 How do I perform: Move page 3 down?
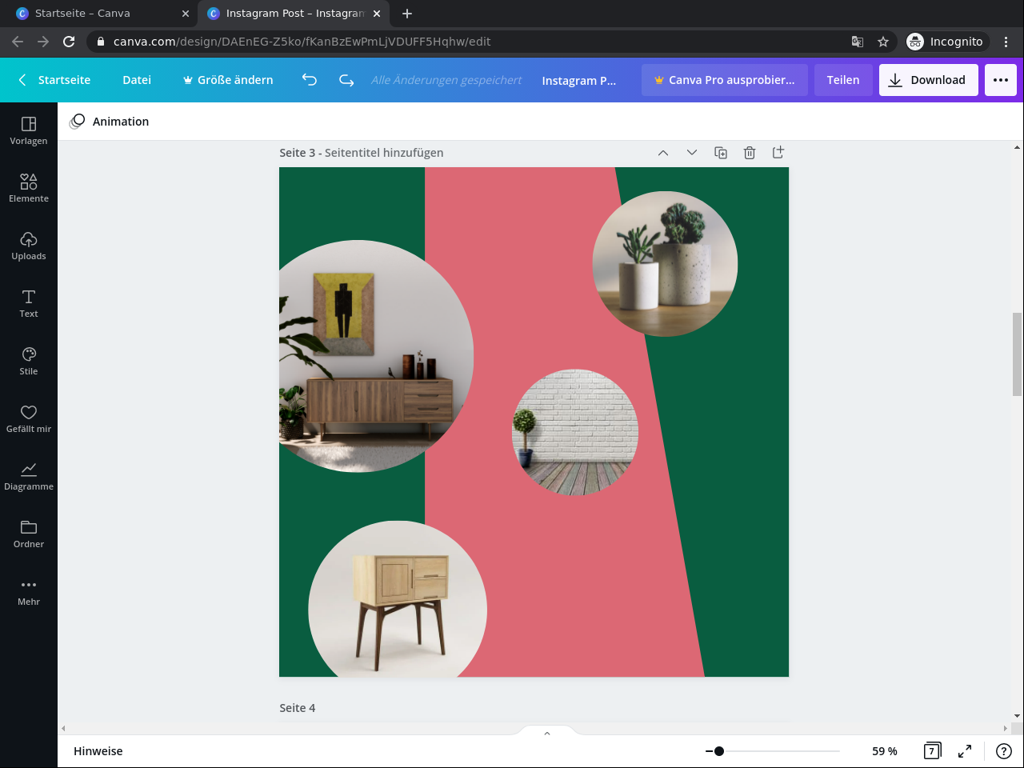692,153
